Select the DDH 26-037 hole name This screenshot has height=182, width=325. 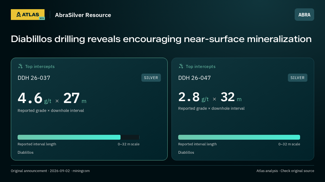[x=34, y=78]
